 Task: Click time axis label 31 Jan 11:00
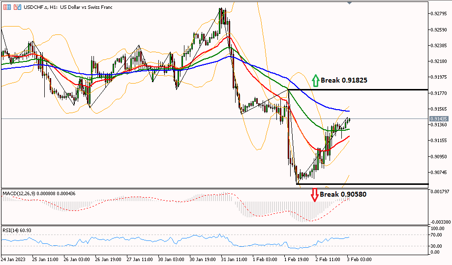tap(234, 259)
